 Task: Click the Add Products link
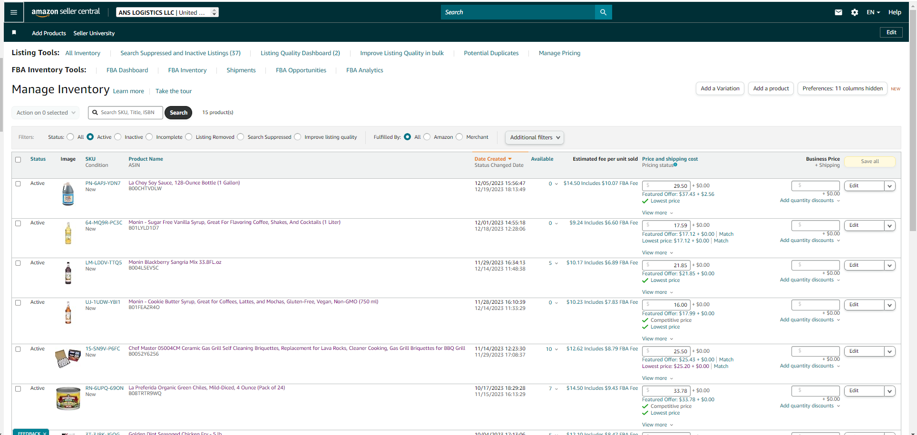pyautogui.click(x=49, y=33)
